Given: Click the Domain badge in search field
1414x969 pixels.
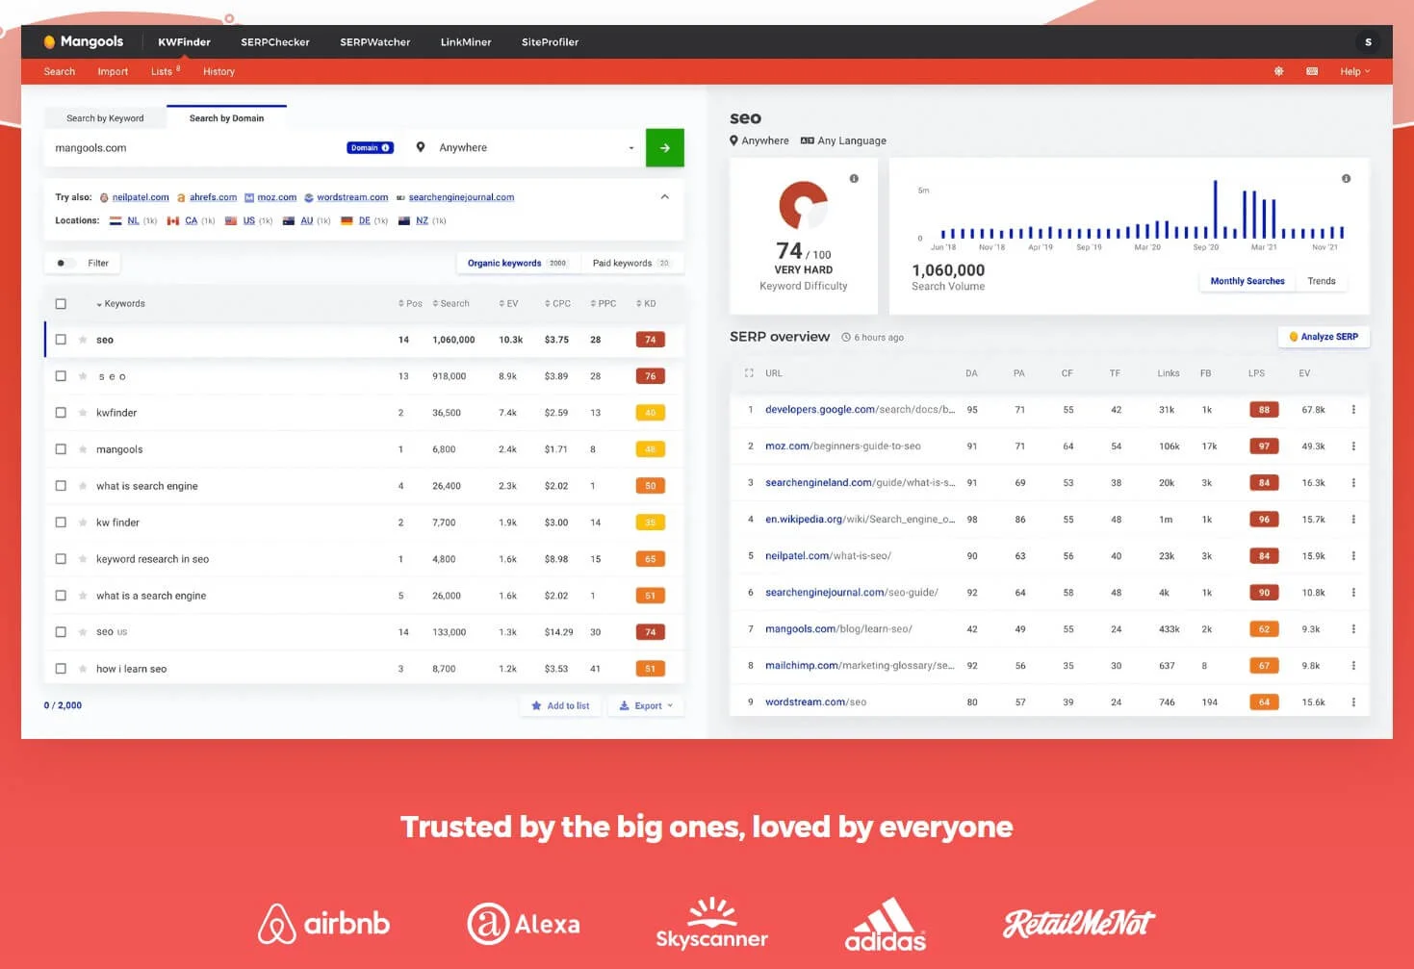Looking at the screenshot, I should click(x=370, y=148).
